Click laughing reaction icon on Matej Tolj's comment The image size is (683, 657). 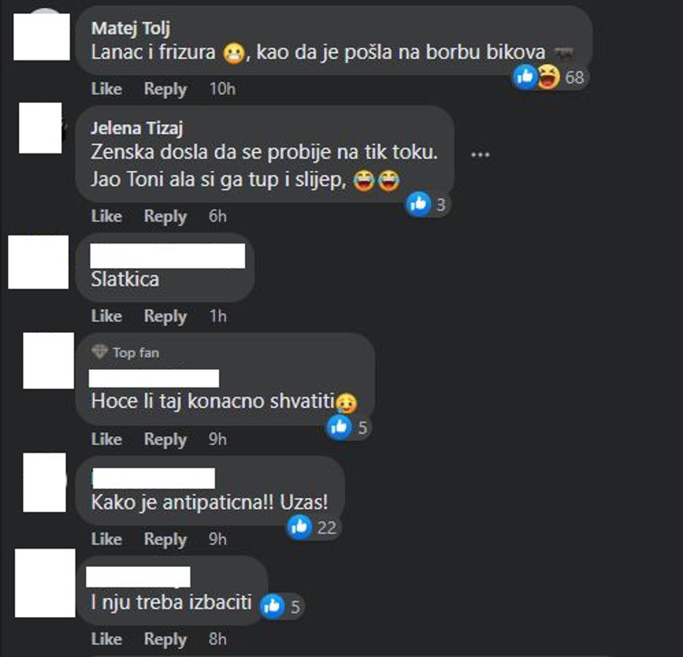pyautogui.click(x=548, y=77)
